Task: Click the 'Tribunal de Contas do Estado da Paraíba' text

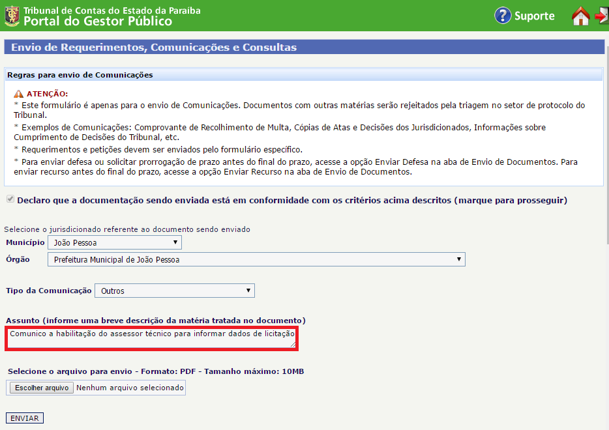Action: (111, 10)
